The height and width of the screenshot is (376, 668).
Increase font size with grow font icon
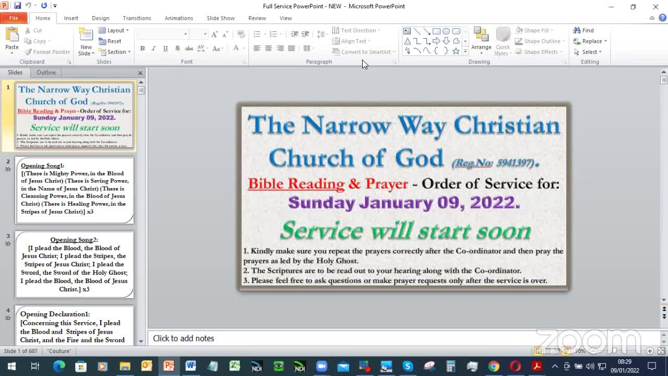(214, 34)
